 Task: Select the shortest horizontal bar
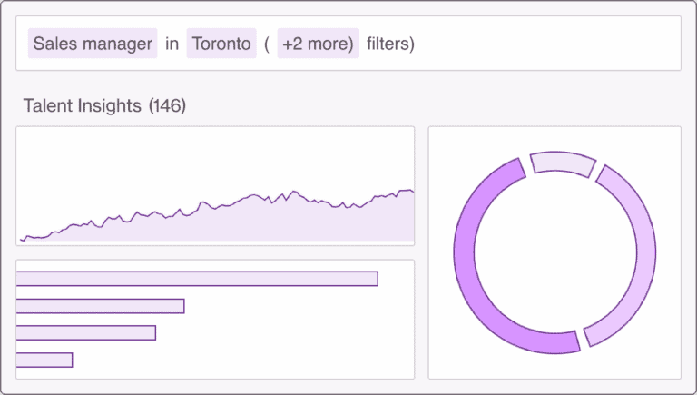(44, 360)
